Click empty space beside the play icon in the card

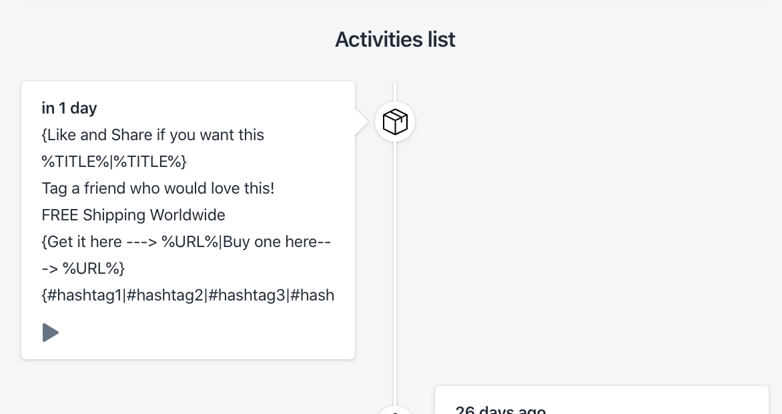[x=200, y=333]
